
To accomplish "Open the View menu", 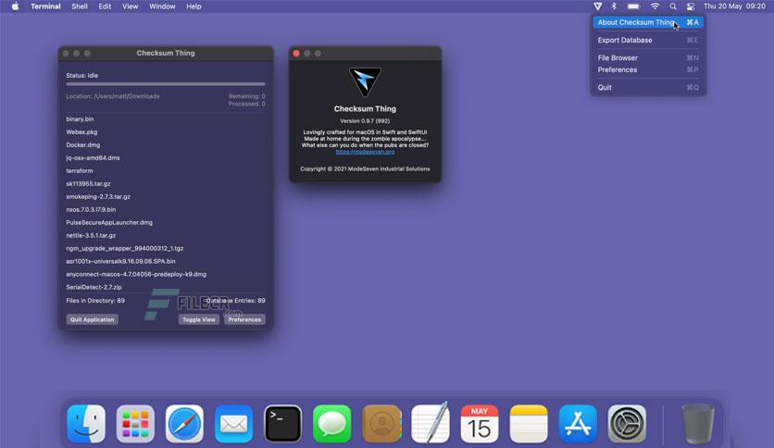I will point(131,6).
